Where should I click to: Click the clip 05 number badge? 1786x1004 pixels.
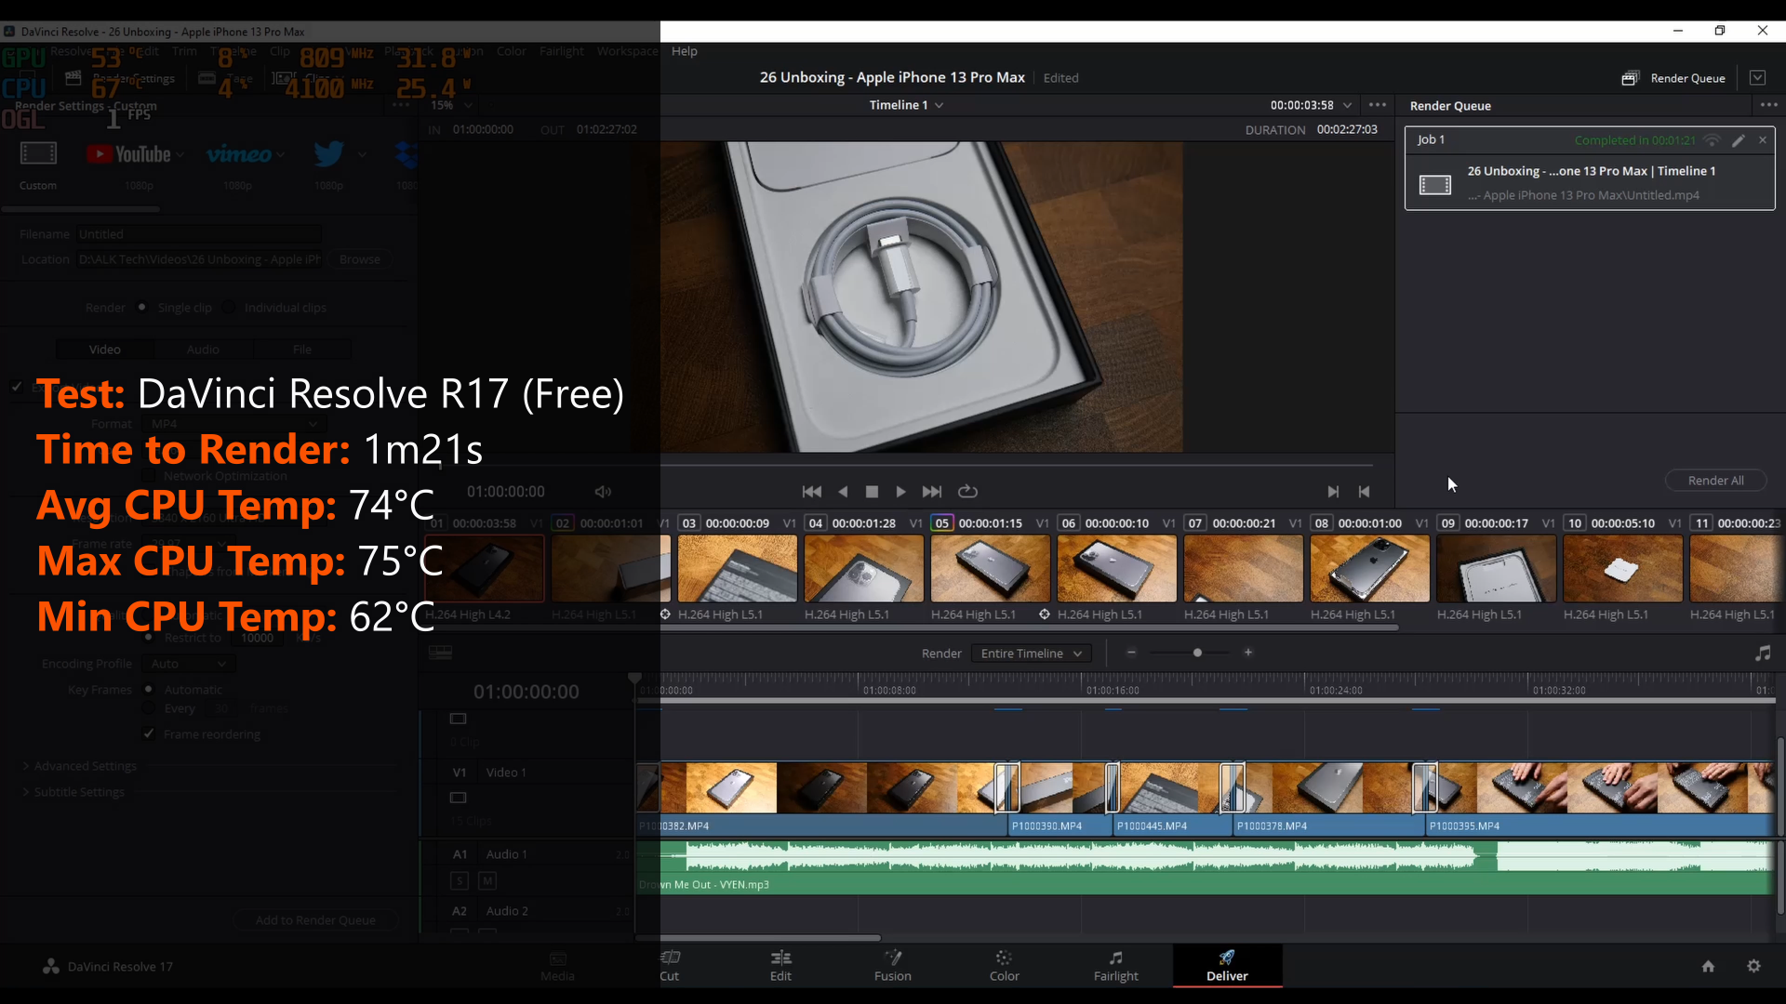pyautogui.click(x=941, y=523)
